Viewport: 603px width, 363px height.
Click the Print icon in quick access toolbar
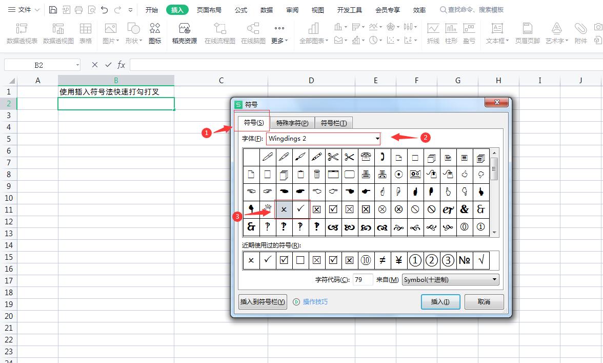pos(78,10)
